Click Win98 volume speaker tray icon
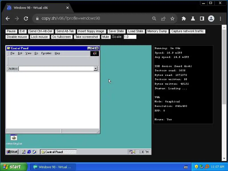 point(134,152)
